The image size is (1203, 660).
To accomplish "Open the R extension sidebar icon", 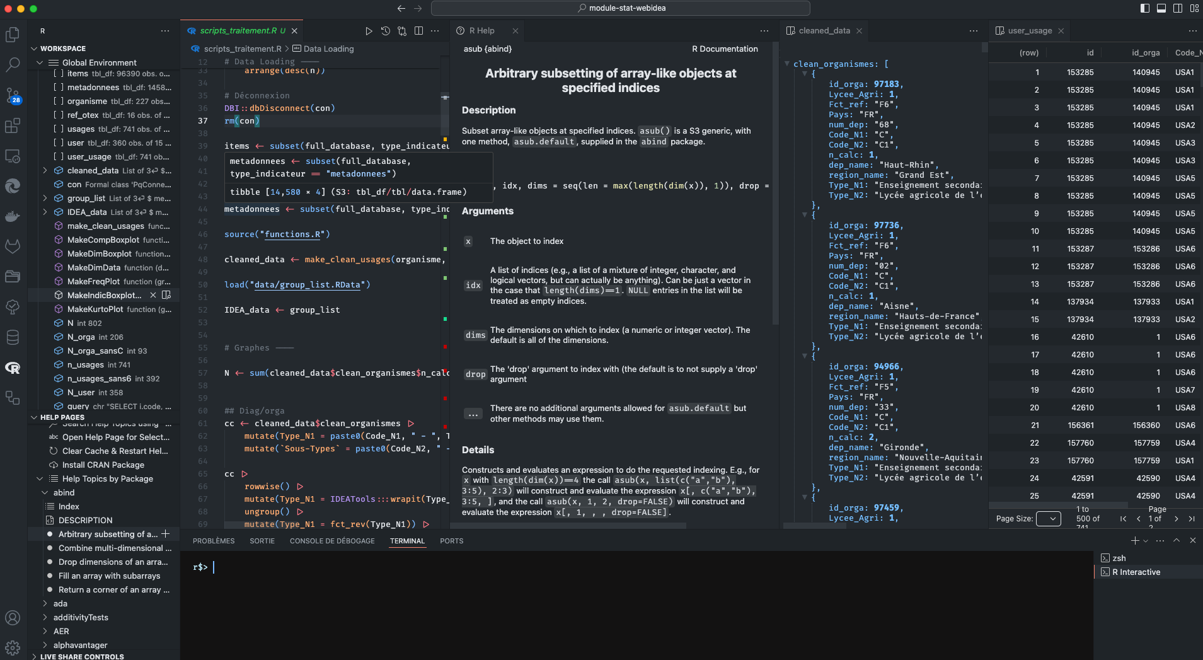I will pos(13,368).
